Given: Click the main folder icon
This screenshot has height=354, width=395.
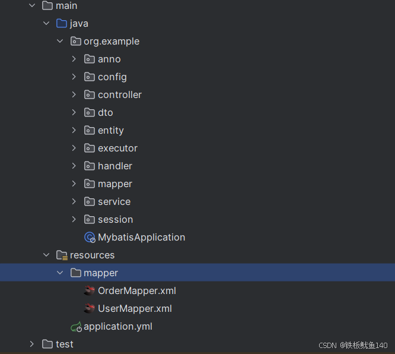Looking at the screenshot, I should (47, 5).
